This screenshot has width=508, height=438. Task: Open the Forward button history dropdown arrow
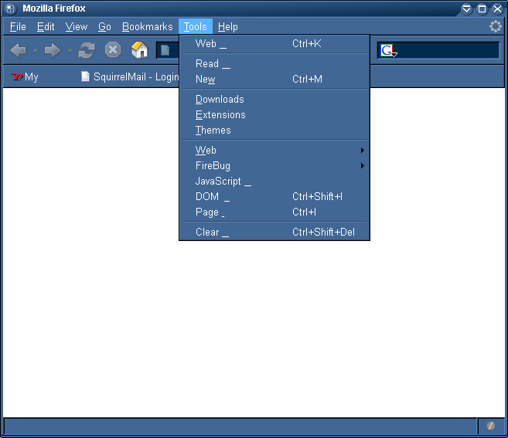pyautogui.click(x=69, y=51)
